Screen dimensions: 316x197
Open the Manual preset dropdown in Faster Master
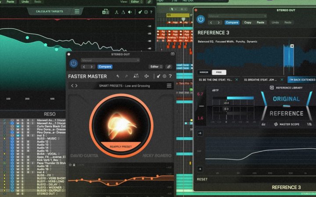pyautogui.click(x=110, y=60)
